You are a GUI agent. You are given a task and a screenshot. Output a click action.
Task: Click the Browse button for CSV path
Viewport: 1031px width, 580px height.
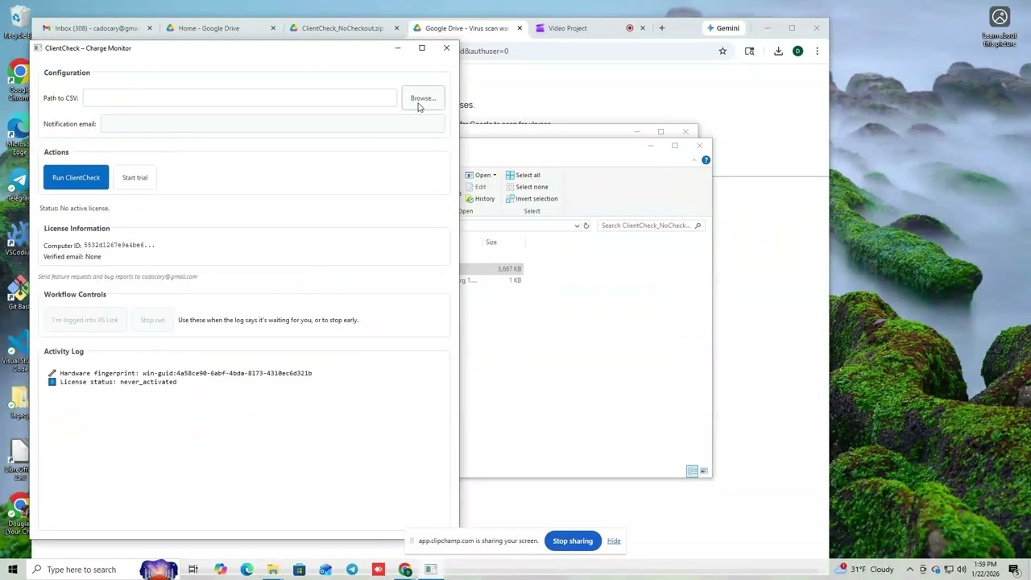pos(423,98)
